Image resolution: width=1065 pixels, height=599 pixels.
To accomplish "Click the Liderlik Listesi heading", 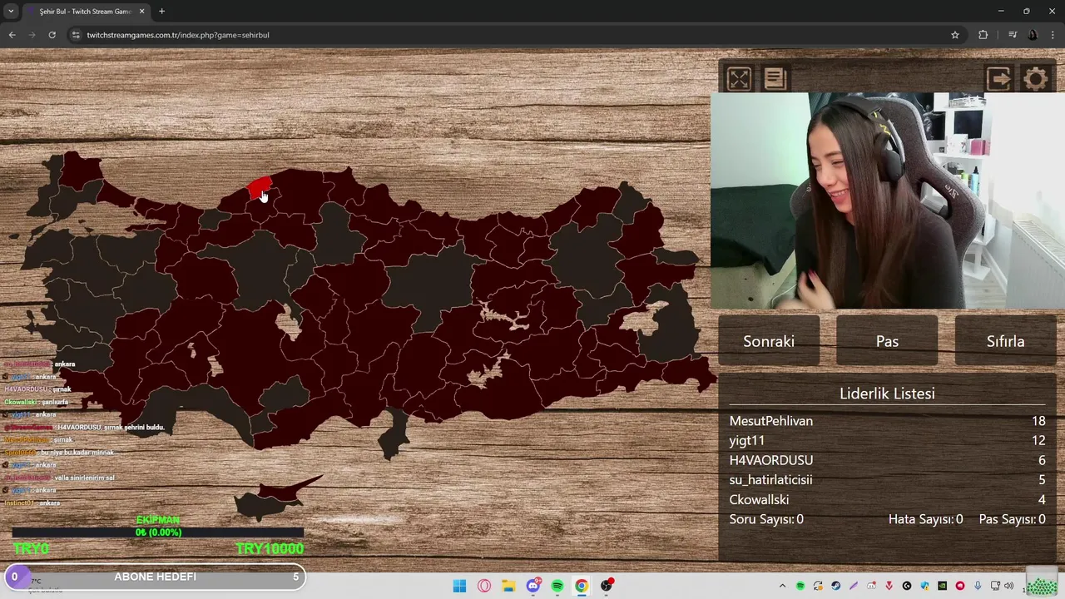I will point(887,394).
